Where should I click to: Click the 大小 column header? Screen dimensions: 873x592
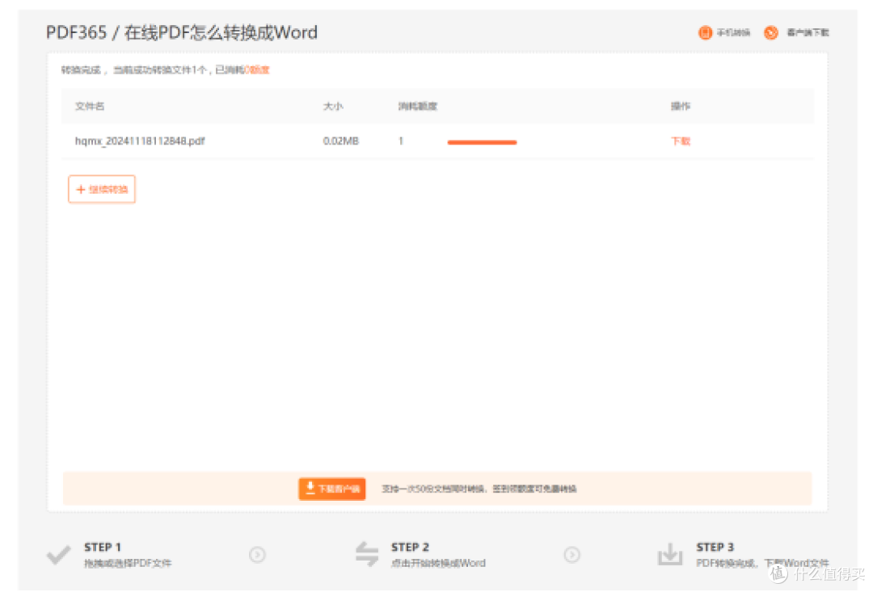333,107
